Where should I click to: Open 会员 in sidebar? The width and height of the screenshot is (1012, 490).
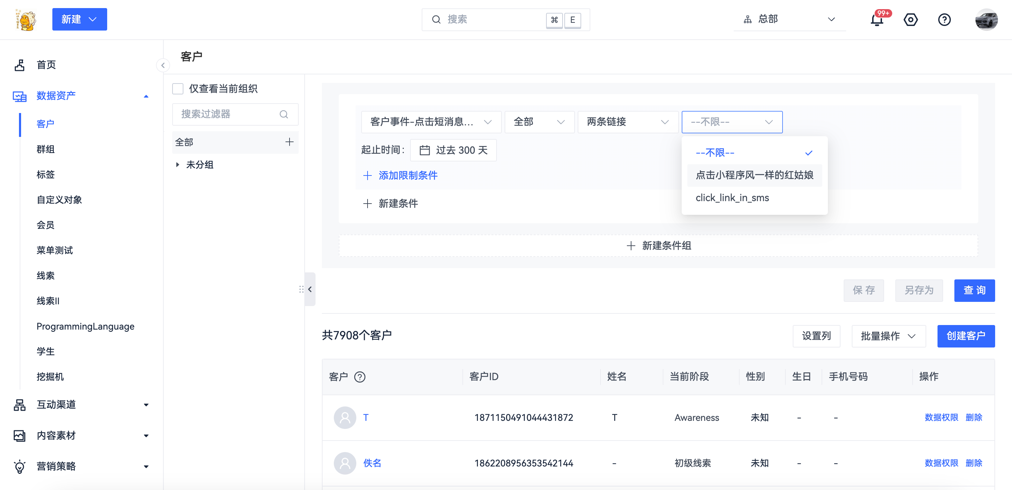point(46,225)
